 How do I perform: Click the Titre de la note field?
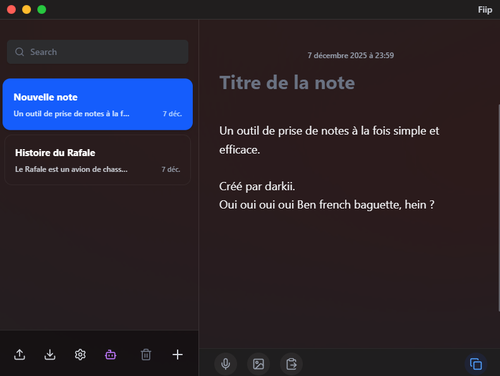(x=287, y=83)
